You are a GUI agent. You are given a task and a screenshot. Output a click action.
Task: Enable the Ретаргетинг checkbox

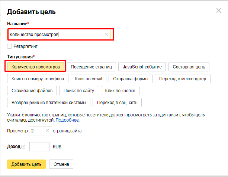[9, 46]
